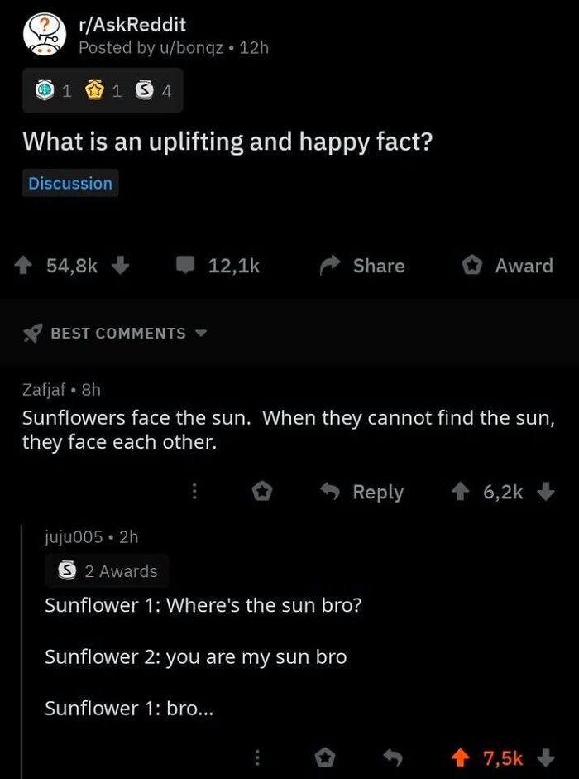
Task: Click the '2 Awards' badge on juju005's comment
Action: 106,570
